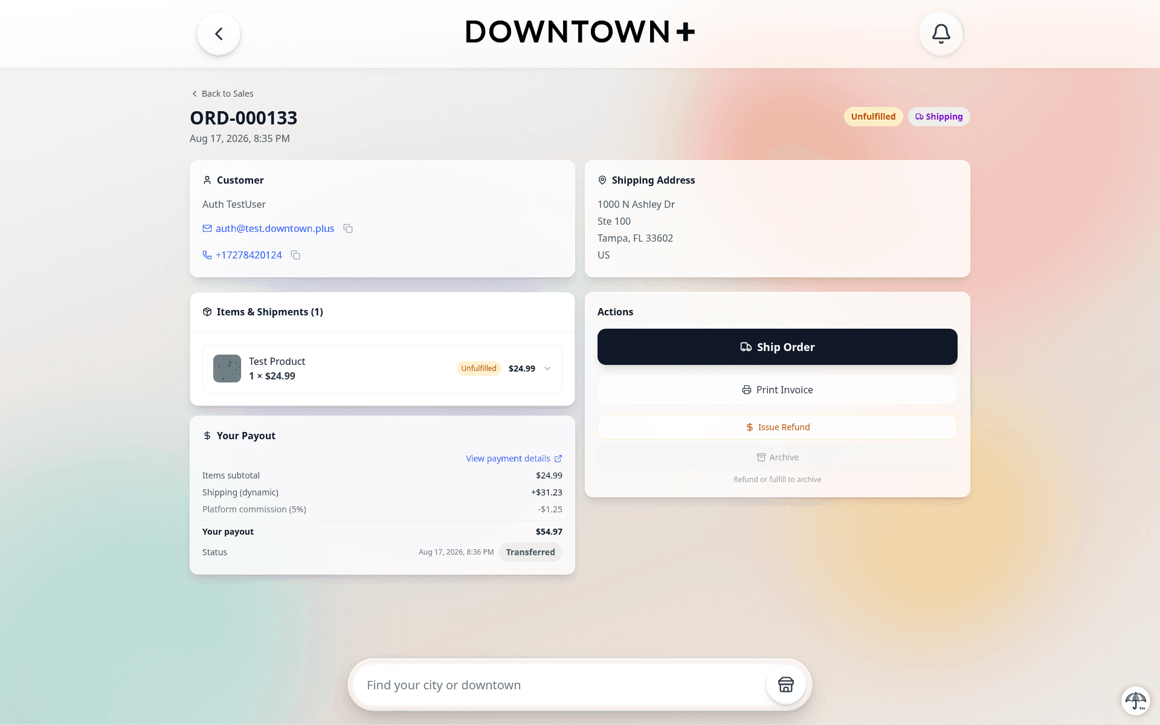Open email auth@test.downtown.plus link
This screenshot has width=1160, height=725.
pos(275,228)
